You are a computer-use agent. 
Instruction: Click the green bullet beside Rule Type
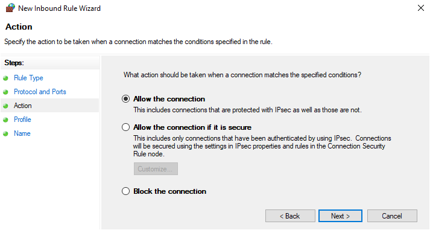pos(5,78)
